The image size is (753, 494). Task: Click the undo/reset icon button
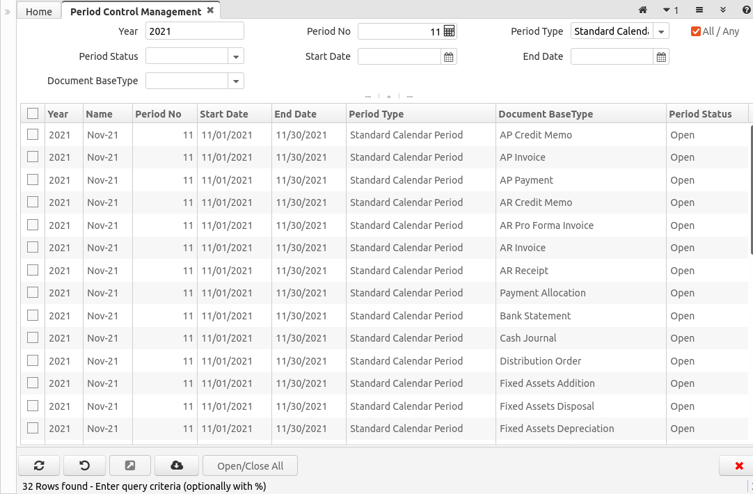[x=84, y=465]
